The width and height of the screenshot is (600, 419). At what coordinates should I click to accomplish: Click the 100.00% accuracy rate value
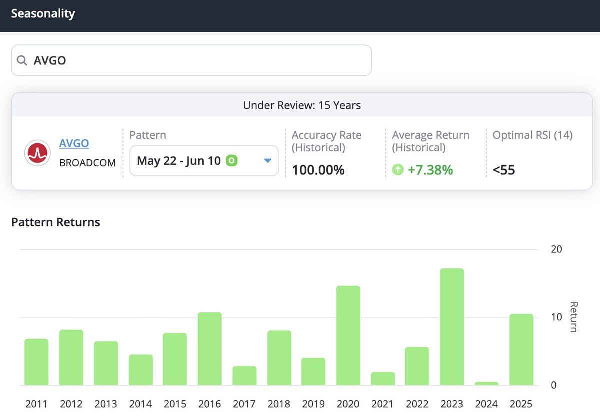[318, 170]
